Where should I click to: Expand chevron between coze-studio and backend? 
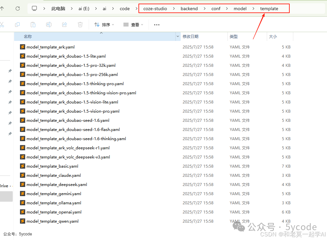[x=174, y=9]
